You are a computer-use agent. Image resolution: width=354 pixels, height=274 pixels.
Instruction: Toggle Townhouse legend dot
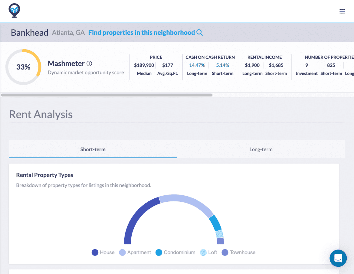pos(225,253)
